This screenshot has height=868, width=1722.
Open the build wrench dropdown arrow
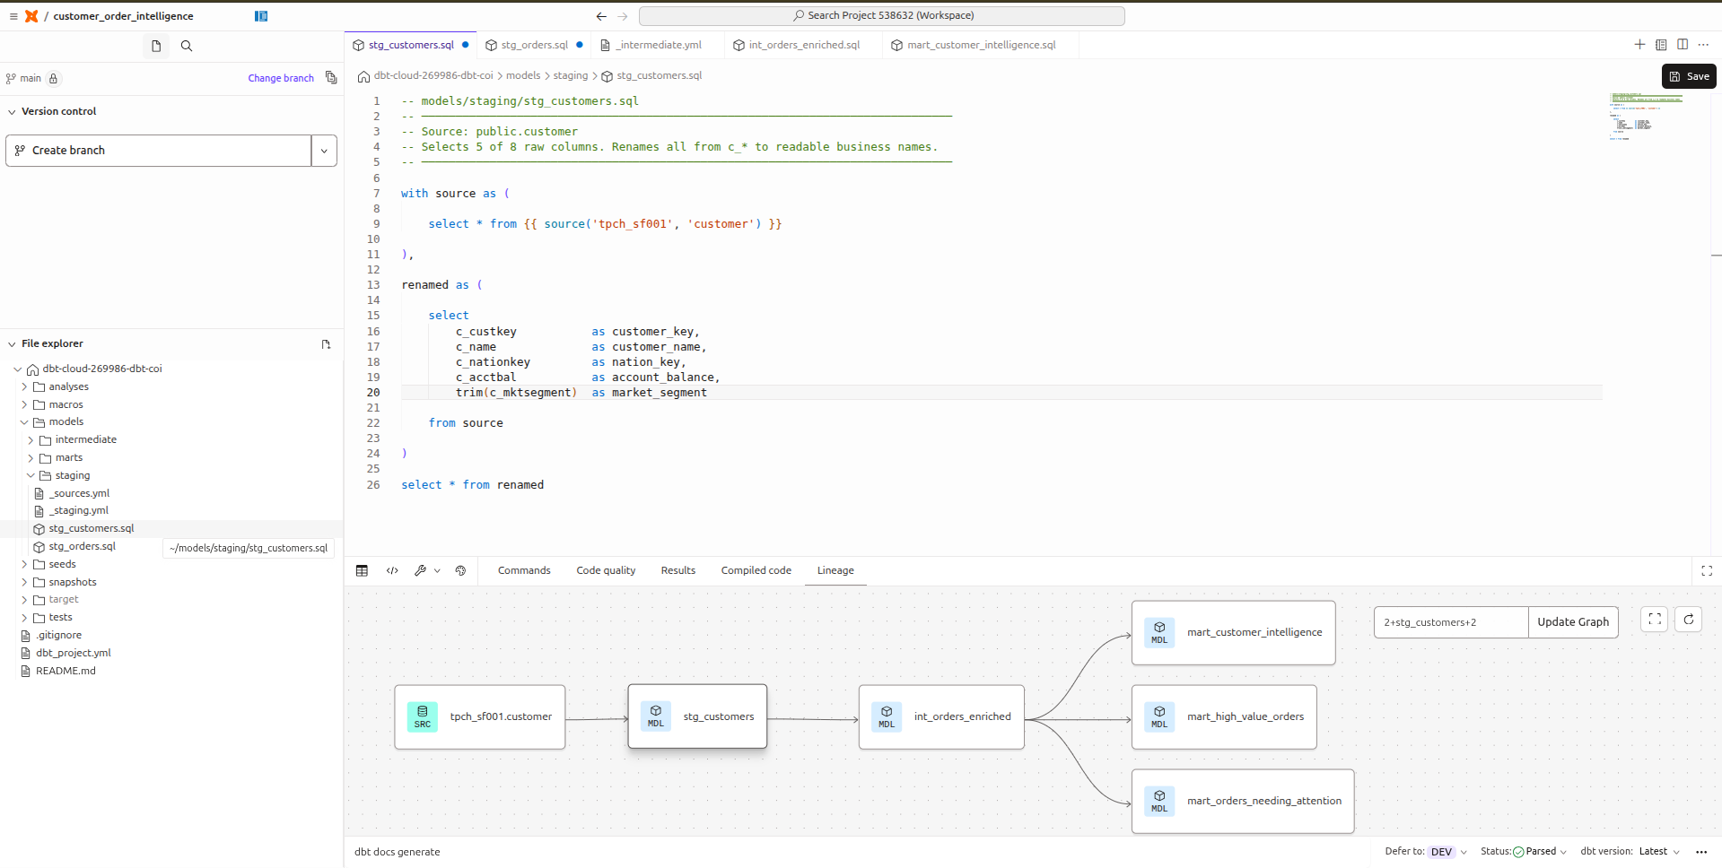click(437, 570)
